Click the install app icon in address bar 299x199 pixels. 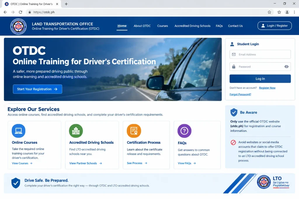(x=269, y=12)
